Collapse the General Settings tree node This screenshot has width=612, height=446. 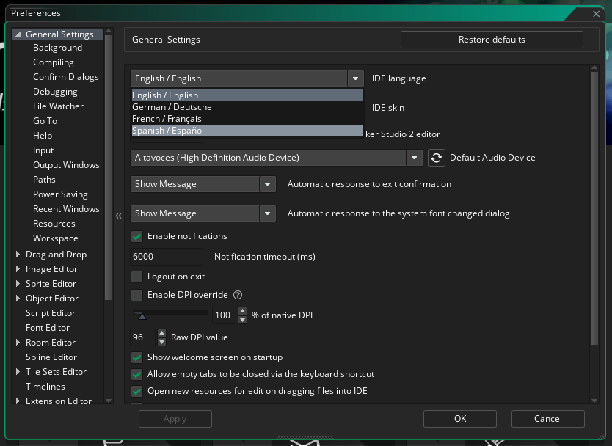(18, 34)
